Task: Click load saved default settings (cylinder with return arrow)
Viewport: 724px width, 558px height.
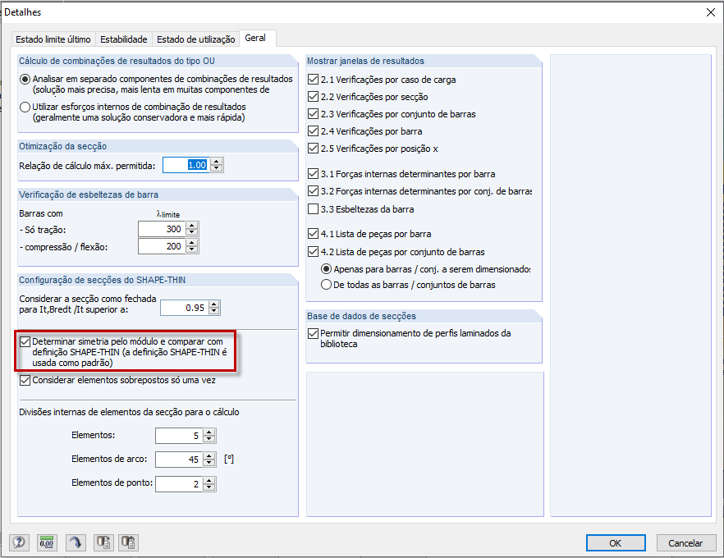Action: (x=128, y=542)
